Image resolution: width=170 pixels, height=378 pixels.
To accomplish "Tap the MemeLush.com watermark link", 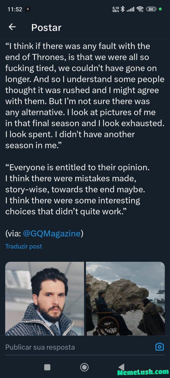I will pyautogui.click(x=141, y=372).
